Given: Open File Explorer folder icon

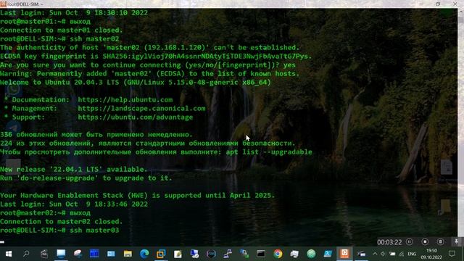Looking at the screenshot, I should pos(128,254).
